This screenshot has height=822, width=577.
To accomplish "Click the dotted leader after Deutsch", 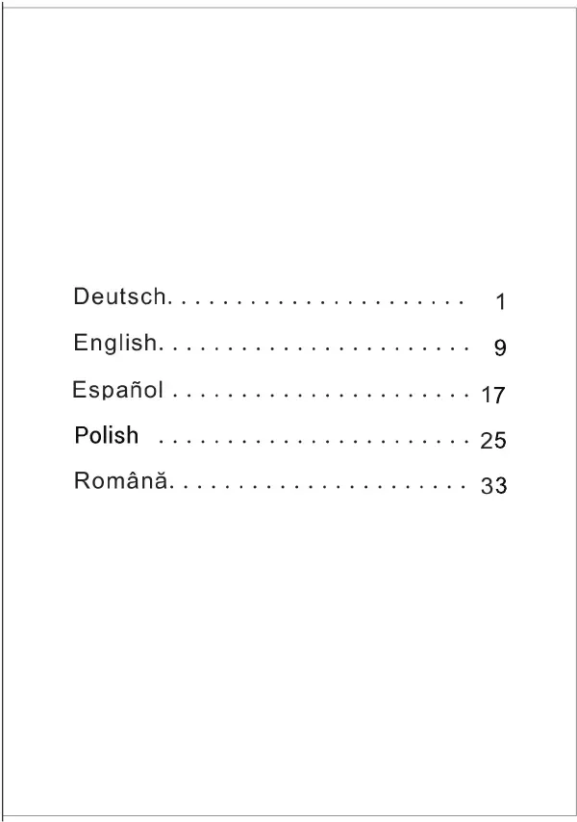I will (316, 303).
